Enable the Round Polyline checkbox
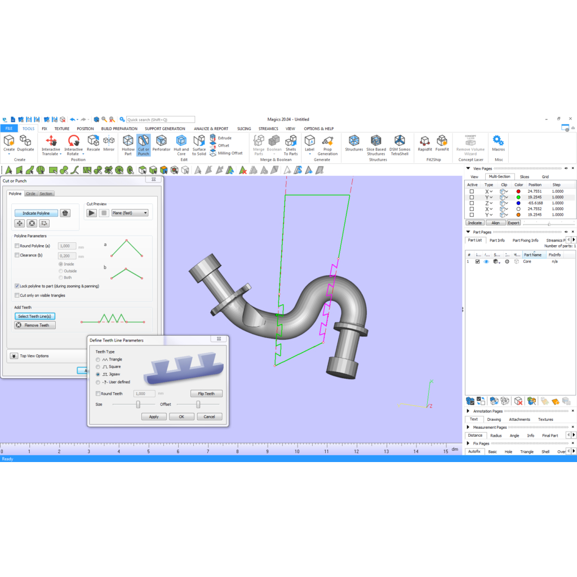Image resolution: width=577 pixels, height=577 pixels. 17,246
